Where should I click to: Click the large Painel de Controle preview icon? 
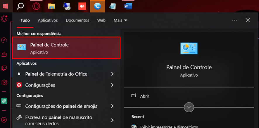point(189,48)
